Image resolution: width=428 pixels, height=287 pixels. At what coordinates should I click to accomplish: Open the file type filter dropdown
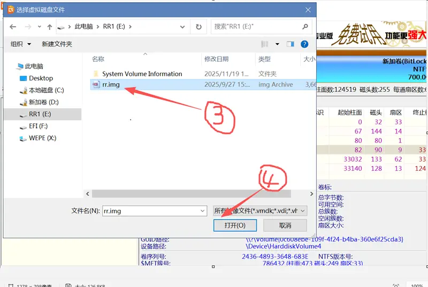click(259, 211)
